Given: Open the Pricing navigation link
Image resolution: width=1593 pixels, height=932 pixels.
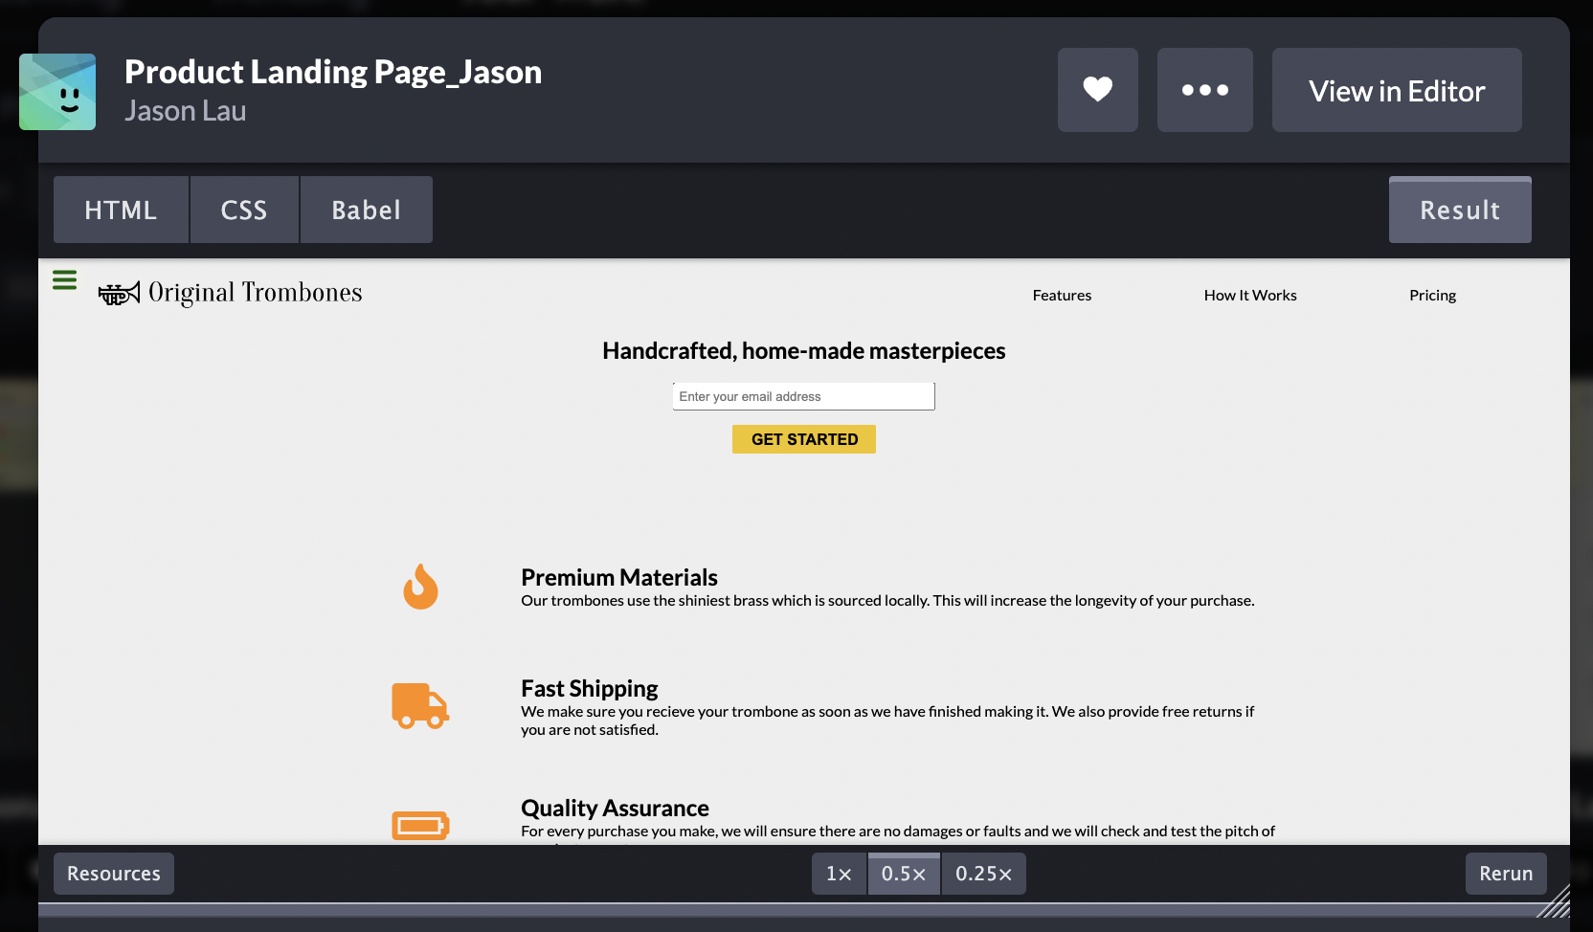Looking at the screenshot, I should [1432, 295].
